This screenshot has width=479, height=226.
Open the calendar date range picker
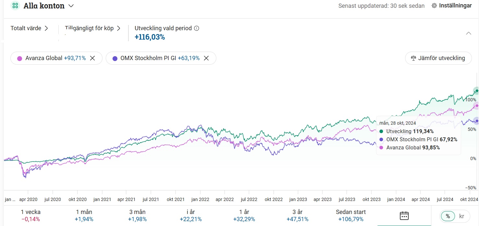[404, 216]
